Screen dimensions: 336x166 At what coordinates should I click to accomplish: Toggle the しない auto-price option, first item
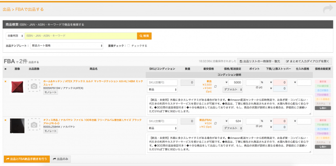click(x=323, y=108)
